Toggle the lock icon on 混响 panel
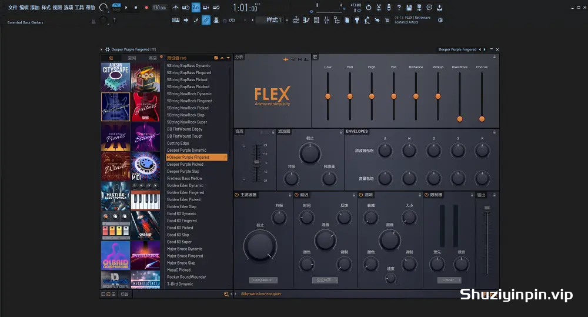 click(x=420, y=195)
